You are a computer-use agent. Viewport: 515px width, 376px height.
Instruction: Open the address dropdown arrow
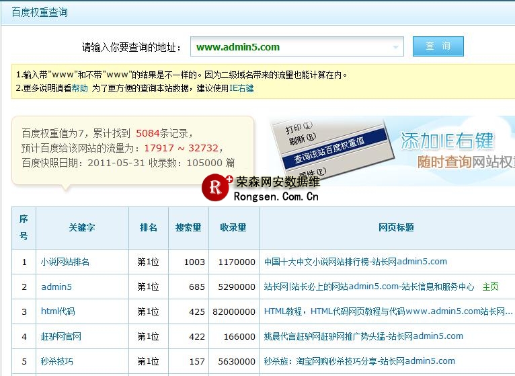[395, 47]
